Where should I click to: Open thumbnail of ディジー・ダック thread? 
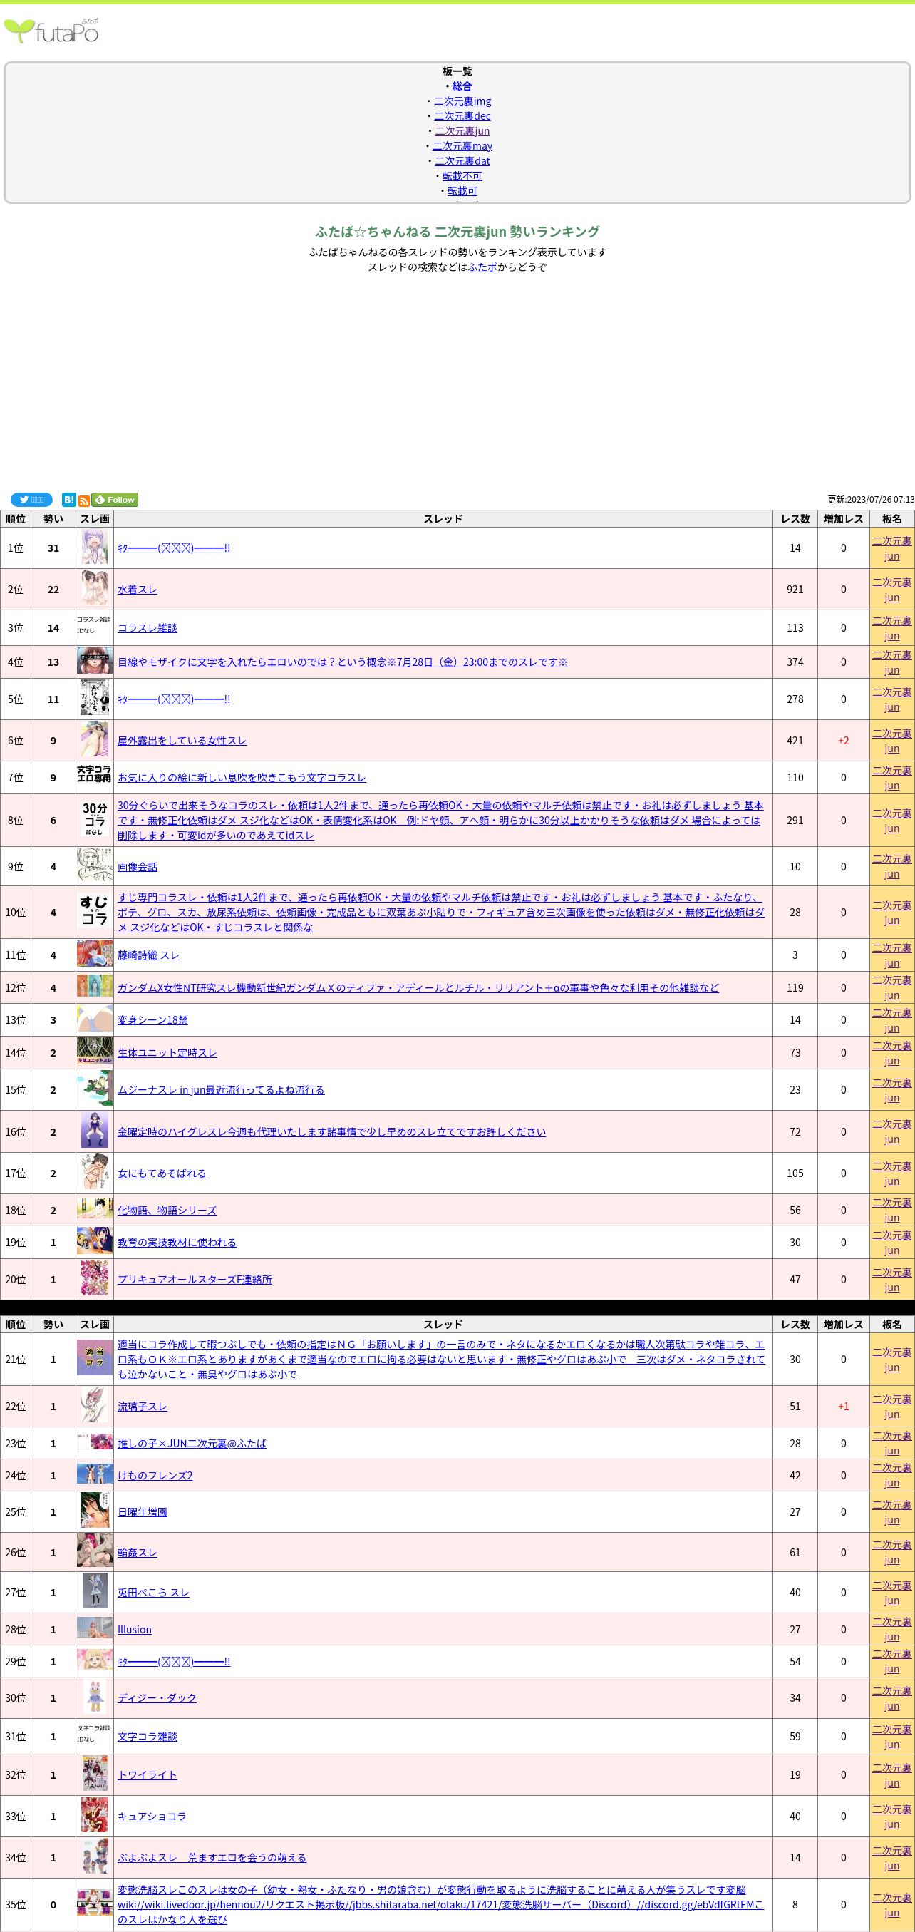(x=95, y=1697)
